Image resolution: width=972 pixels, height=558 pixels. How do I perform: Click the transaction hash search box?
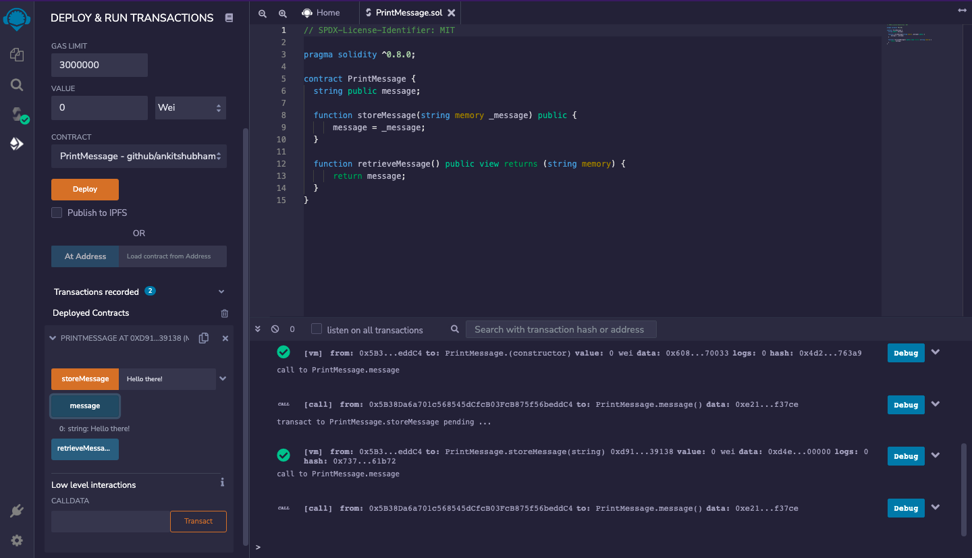(x=561, y=329)
